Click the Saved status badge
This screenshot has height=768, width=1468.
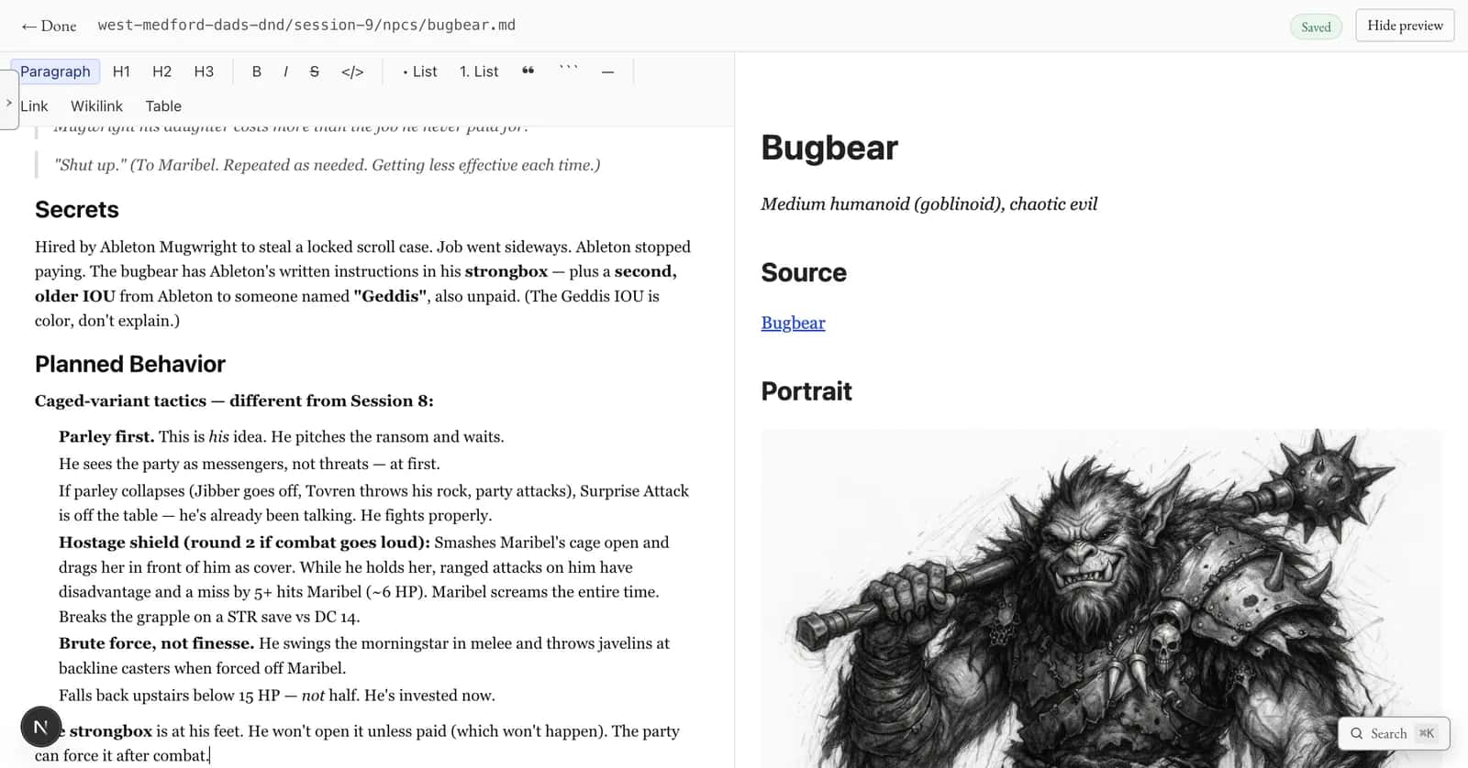(1316, 27)
